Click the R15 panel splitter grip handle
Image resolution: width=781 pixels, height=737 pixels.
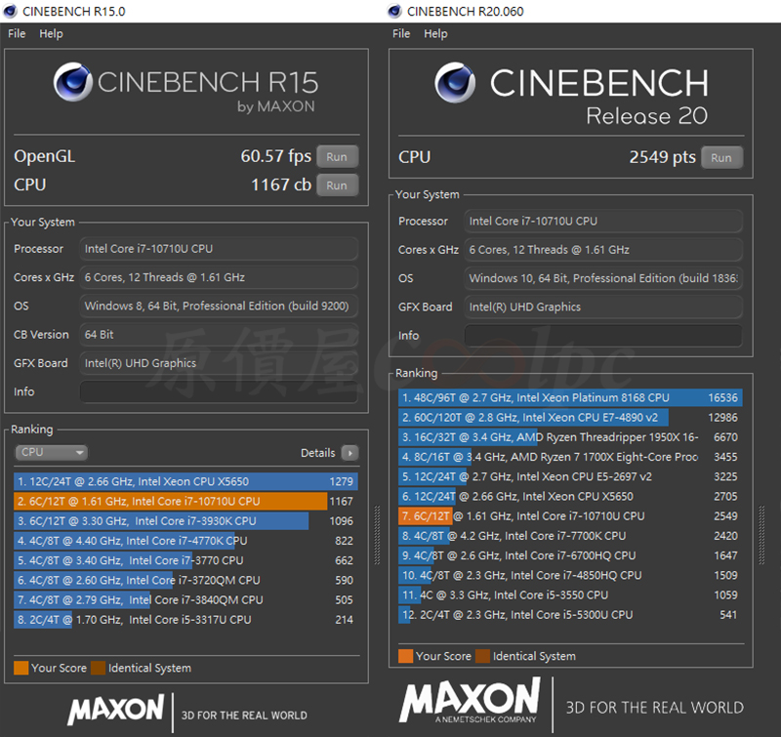coord(377,535)
